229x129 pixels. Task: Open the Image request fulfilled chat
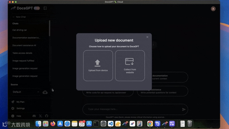pyautogui.click(x=23, y=61)
